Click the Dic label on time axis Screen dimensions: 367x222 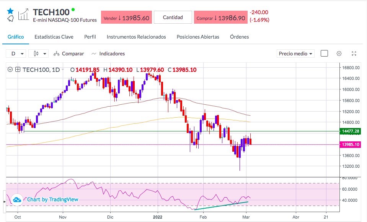click(110, 217)
